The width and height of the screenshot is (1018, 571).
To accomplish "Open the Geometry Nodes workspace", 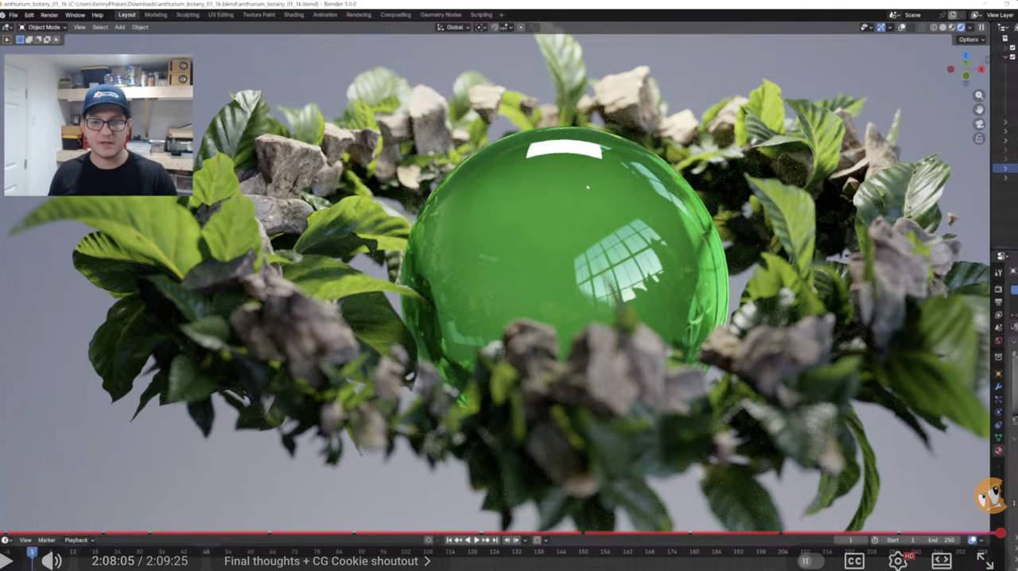I will coord(440,14).
